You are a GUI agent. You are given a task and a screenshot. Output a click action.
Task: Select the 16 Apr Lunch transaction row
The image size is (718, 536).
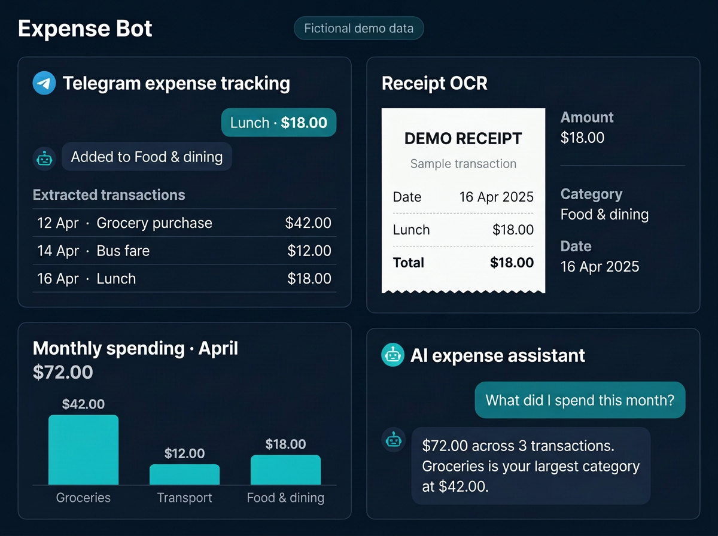pos(184,278)
